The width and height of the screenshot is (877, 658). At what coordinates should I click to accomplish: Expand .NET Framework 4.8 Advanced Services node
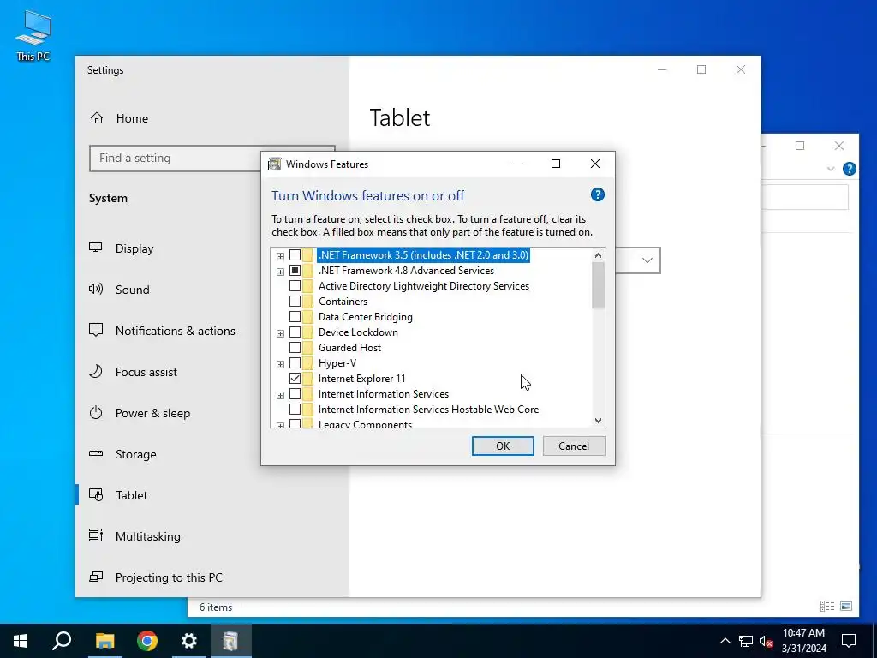coord(280,272)
